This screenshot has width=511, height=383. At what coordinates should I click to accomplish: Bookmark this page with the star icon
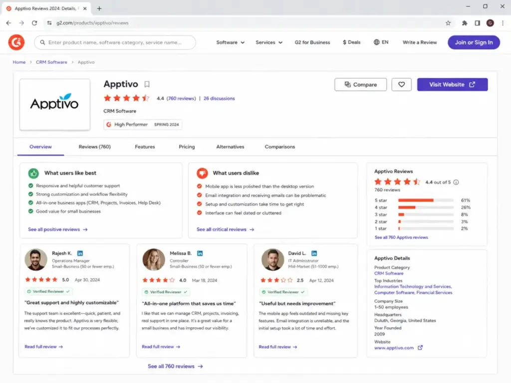[448, 23]
